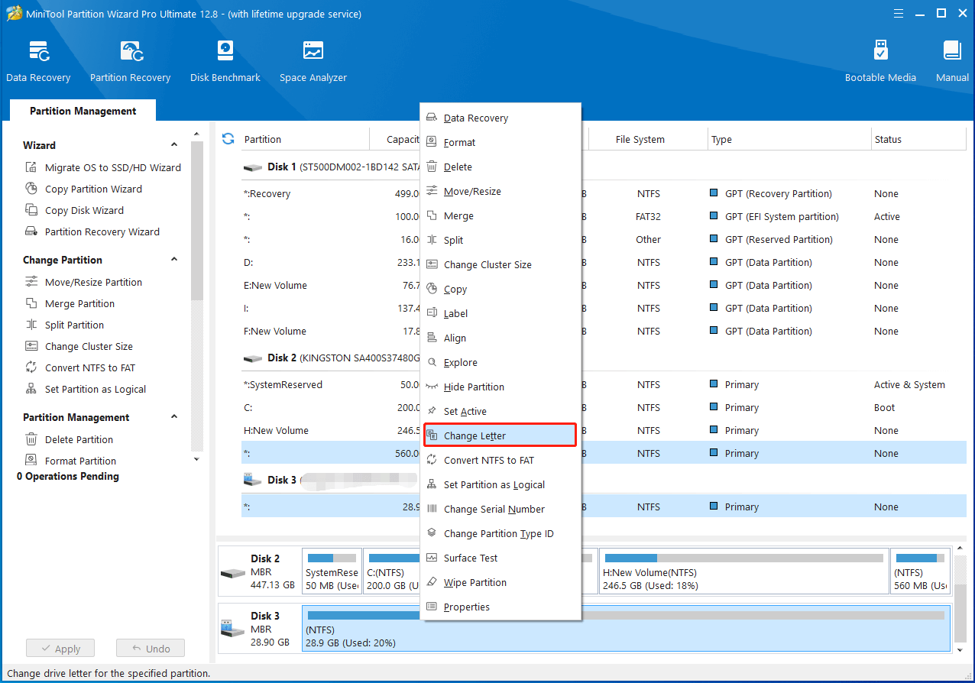Screen dimensions: 975x683
Task: Choose Format from context menu
Action: tap(500, 142)
